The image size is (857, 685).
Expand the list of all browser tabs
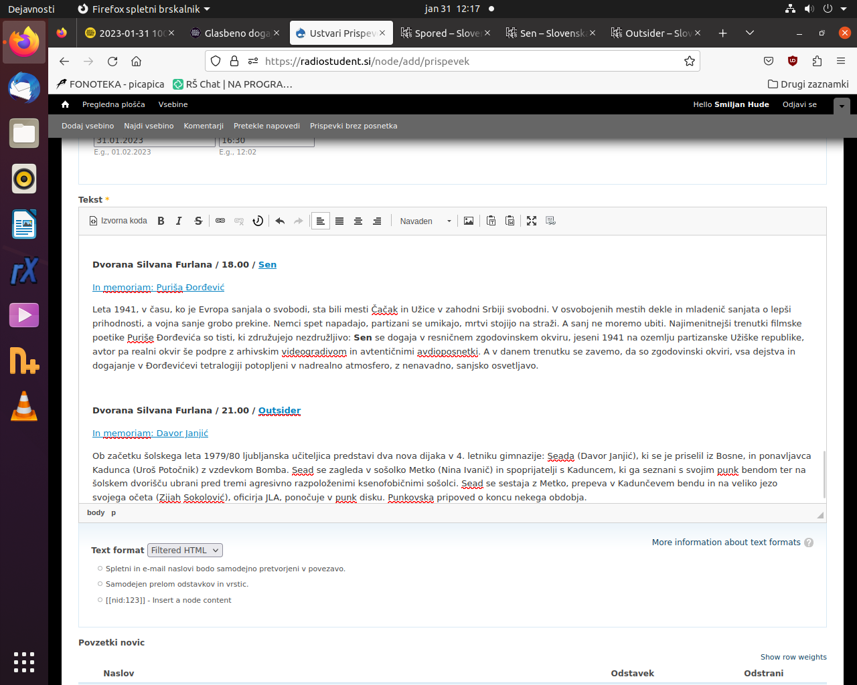coord(750,33)
